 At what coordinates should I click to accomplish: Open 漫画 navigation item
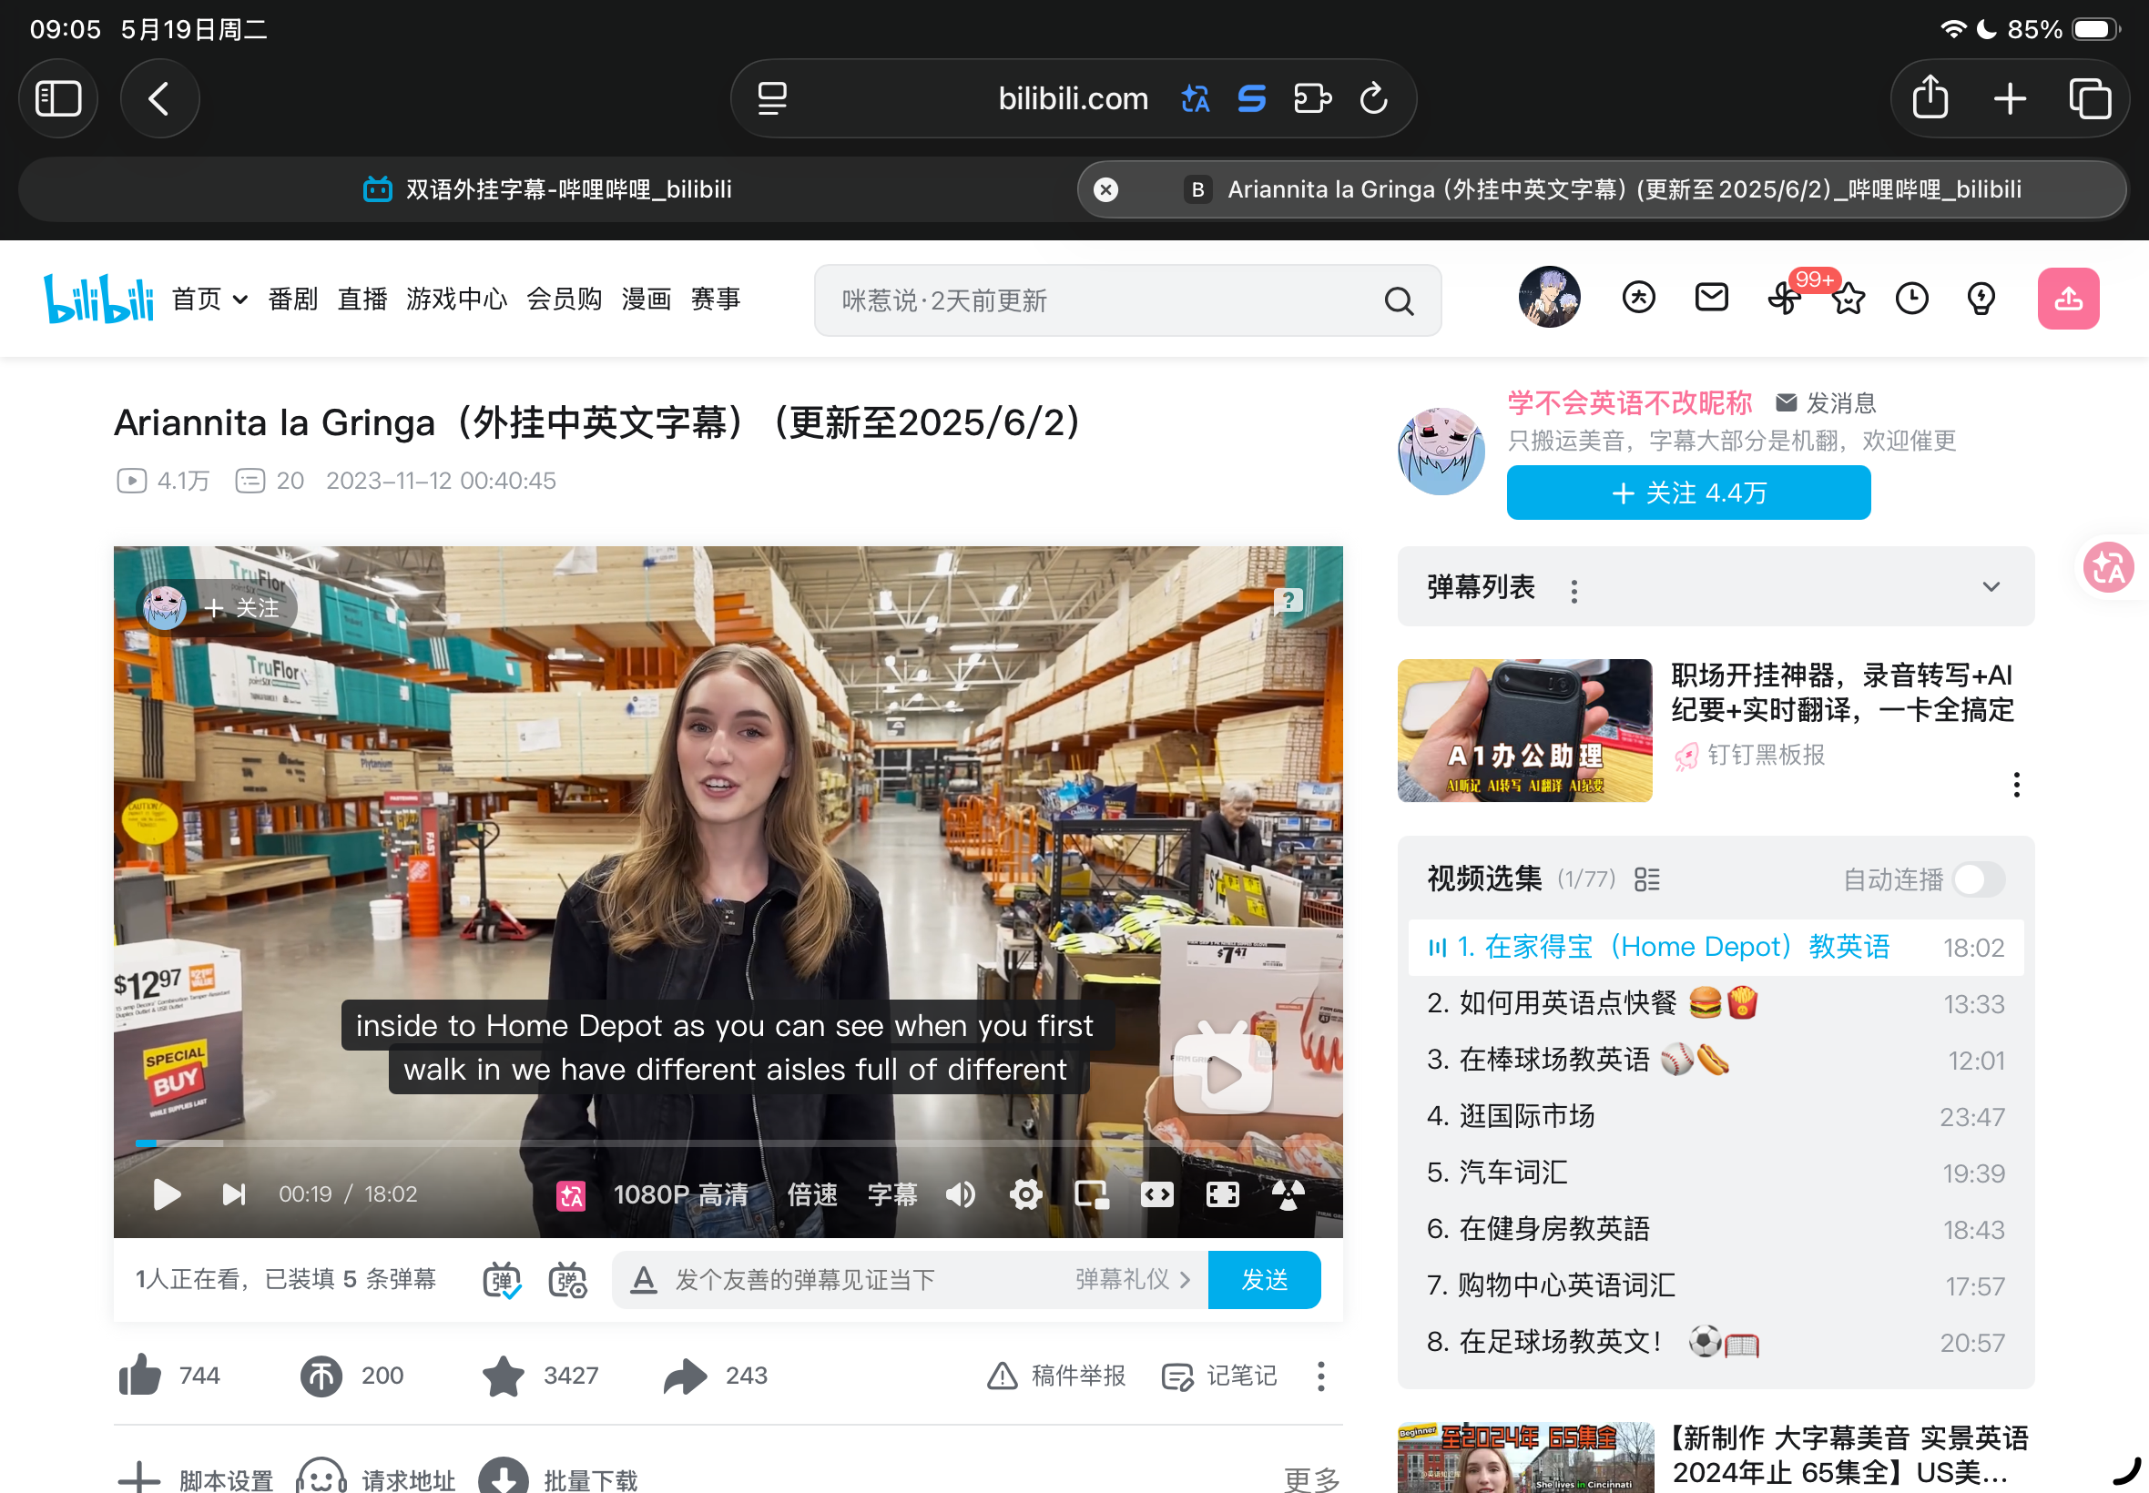tap(647, 300)
